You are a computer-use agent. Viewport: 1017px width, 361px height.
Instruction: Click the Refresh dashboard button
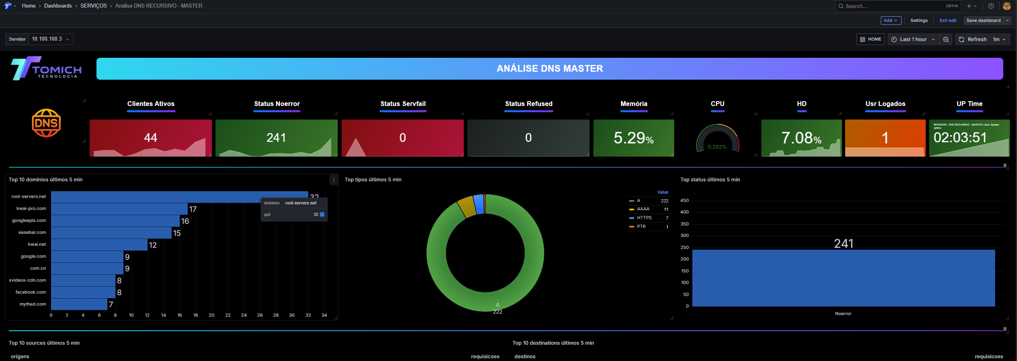pyautogui.click(x=973, y=39)
